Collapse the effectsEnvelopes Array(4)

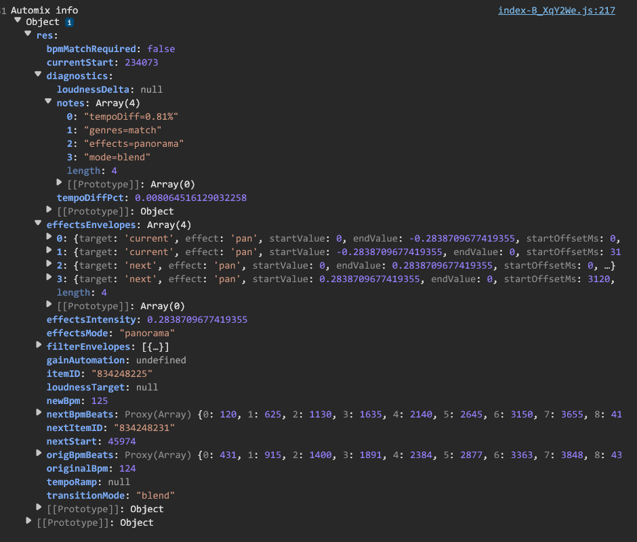tap(38, 223)
